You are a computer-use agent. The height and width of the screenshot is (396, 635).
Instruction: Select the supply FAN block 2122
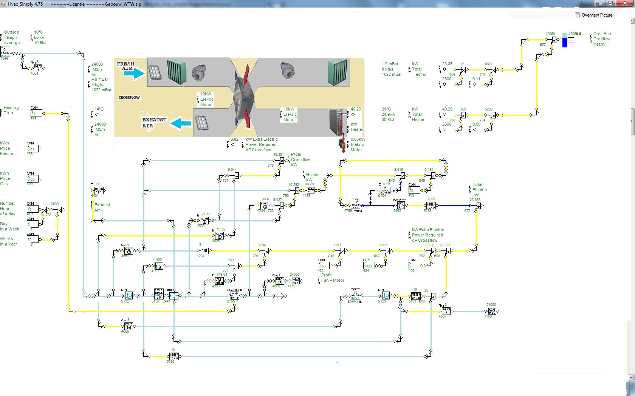pyautogui.click(x=129, y=295)
